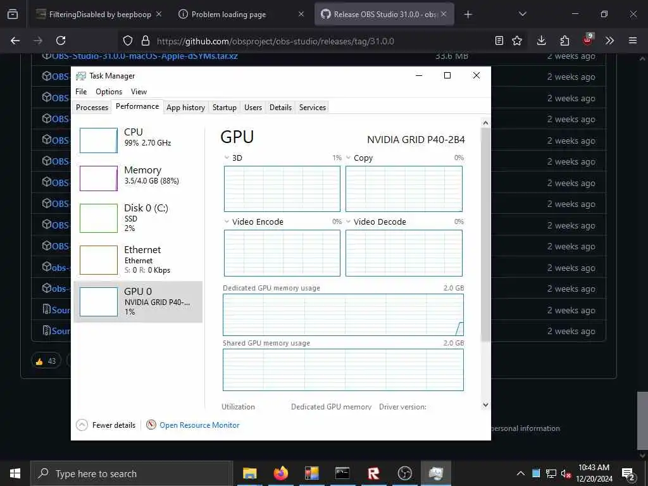Click the Open Resource Monitor link
Viewport: 648px width, 486px height.
click(x=199, y=425)
